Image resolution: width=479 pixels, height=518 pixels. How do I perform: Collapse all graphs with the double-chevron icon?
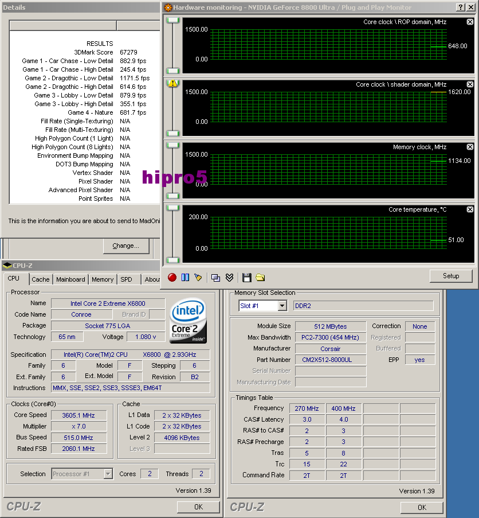pos(229,277)
